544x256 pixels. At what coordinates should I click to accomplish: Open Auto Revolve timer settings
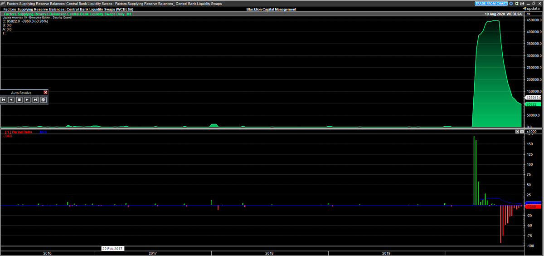pos(44,99)
